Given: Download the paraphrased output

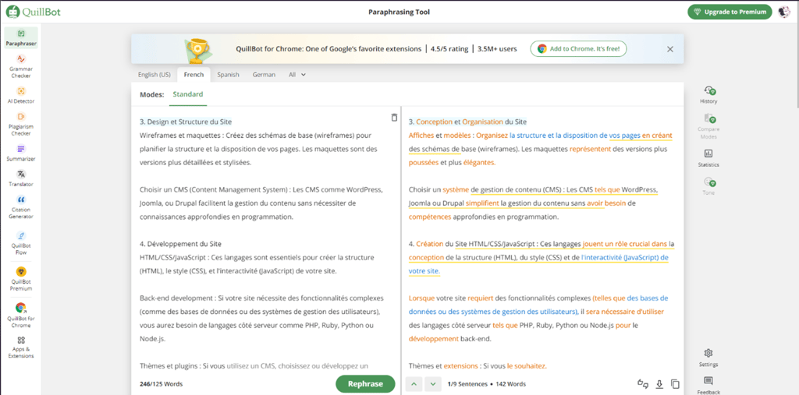Looking at the screenshot, I should (659, 384).
